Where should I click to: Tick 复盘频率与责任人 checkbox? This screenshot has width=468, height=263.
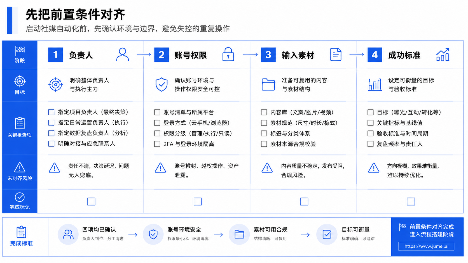click(x=371, y=144)
